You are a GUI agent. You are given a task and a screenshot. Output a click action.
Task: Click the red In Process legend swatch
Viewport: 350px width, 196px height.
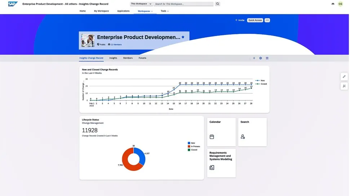(x=189, y=146)
